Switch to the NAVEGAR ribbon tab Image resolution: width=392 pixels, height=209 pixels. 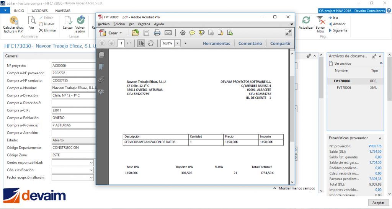63,11
